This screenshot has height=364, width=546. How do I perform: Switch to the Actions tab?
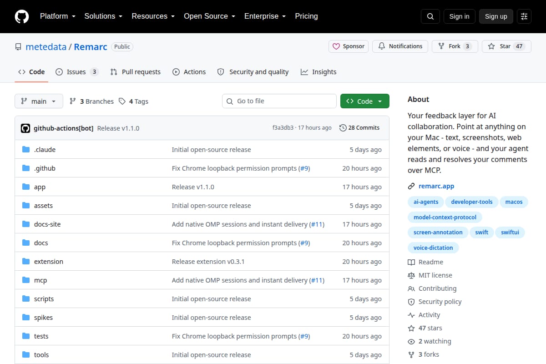pyautogui.click(x=189, y=72)
